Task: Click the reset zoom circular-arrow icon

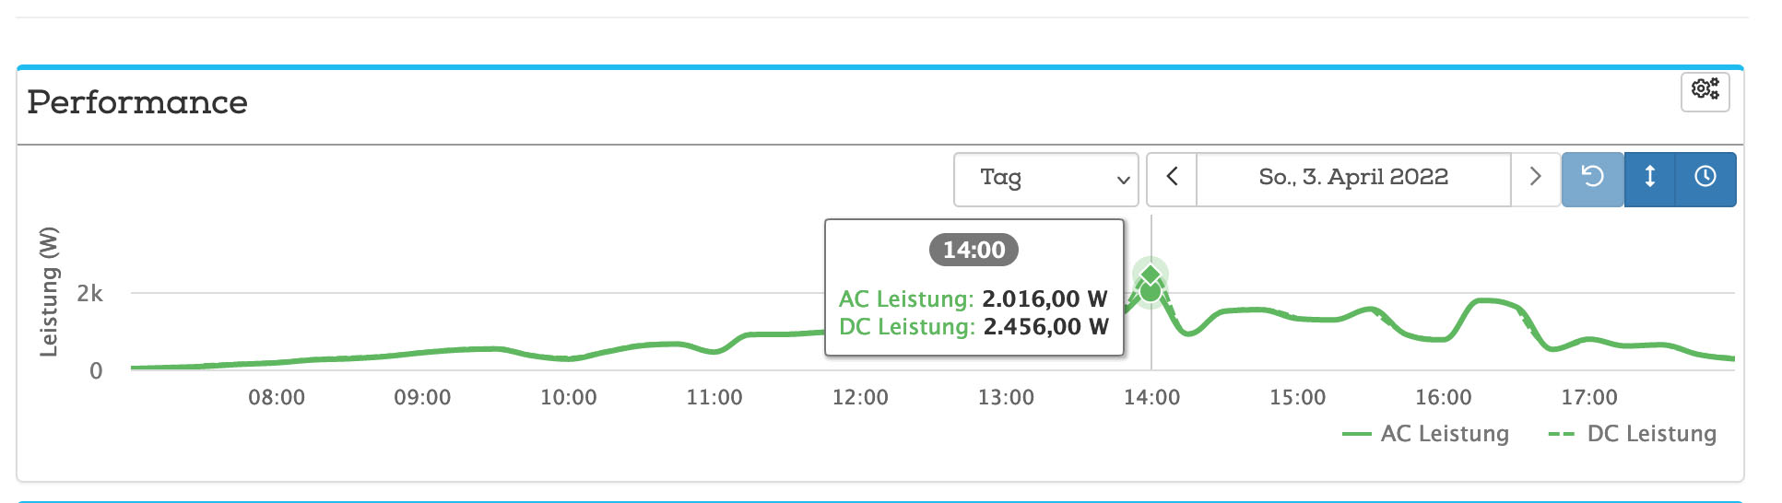Action: tap(1592, 179)
